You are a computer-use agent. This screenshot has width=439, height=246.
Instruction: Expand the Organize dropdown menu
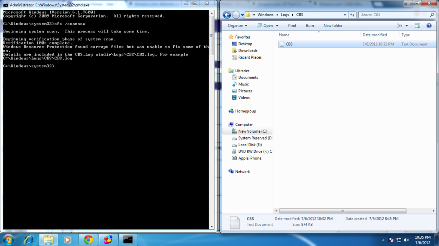(237, 26)
